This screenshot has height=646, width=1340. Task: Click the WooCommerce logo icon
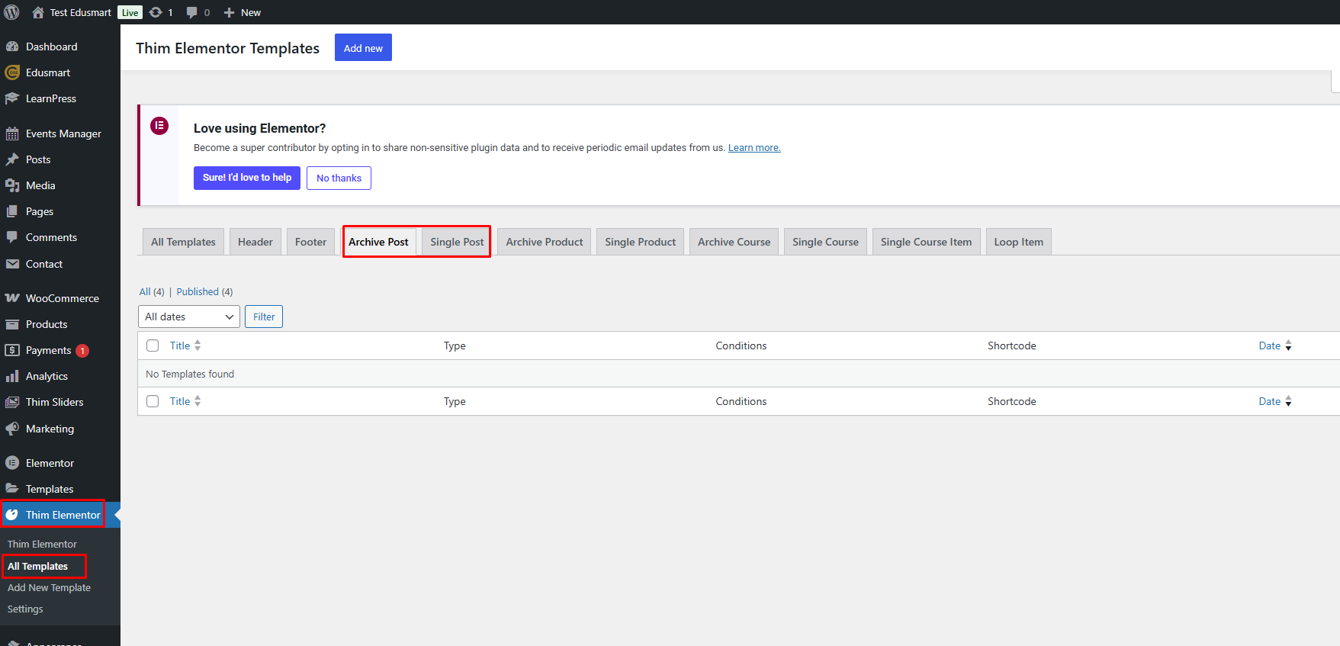point(12,298)
